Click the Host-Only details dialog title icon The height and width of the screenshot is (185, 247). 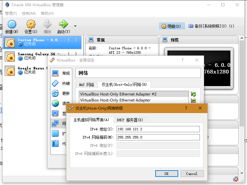[71, 108]
